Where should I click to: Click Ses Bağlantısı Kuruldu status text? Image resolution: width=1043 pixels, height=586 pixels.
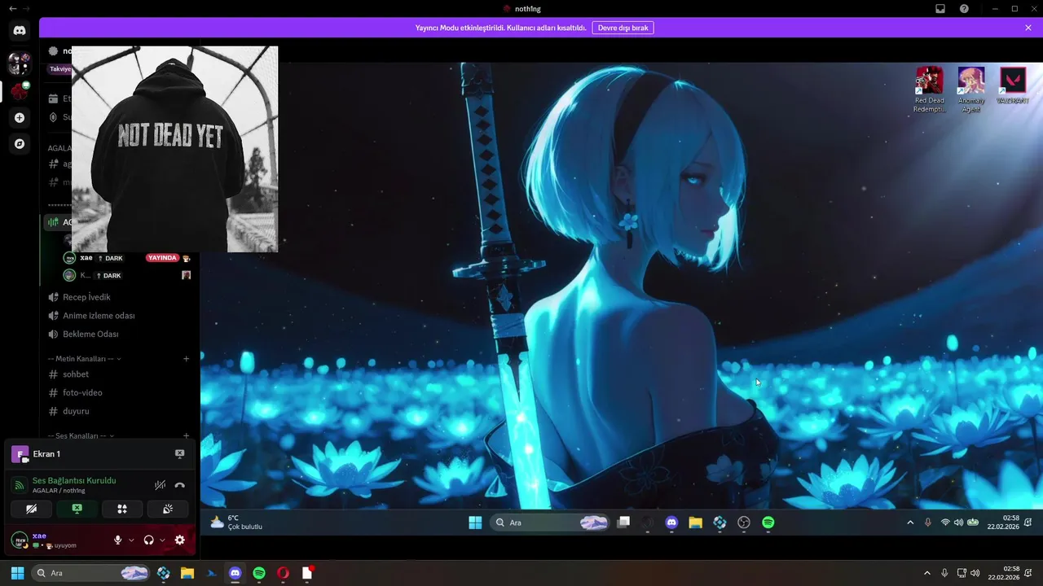(x=74, y=481)
